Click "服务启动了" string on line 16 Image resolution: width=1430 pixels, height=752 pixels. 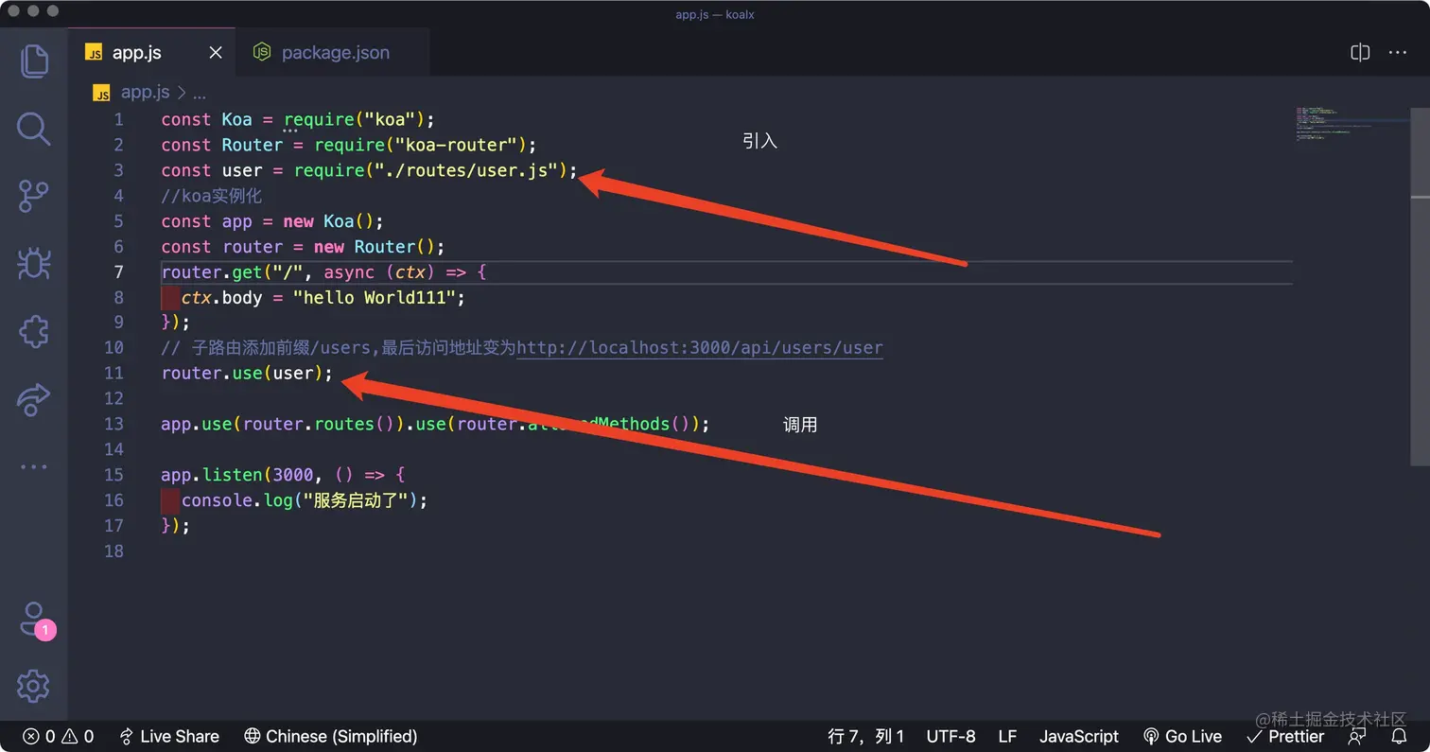coord(355,499)
